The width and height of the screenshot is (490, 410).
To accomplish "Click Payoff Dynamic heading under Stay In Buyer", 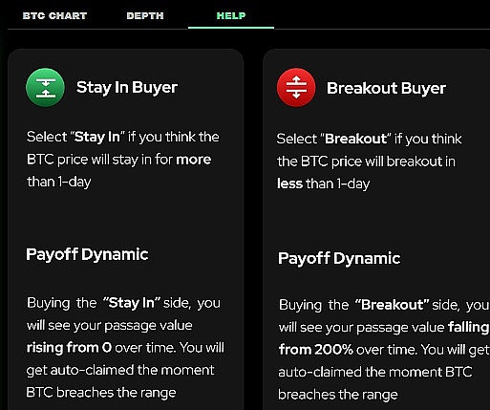I will pos(87,254).
